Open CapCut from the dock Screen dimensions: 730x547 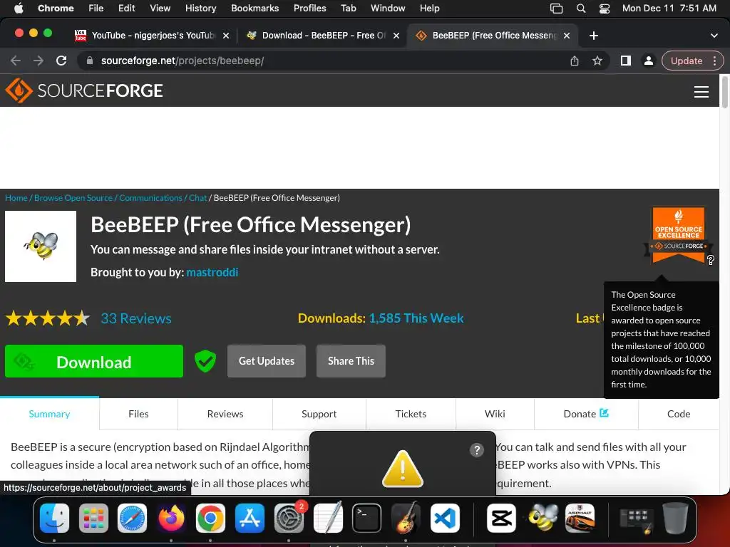click(501, 519)
